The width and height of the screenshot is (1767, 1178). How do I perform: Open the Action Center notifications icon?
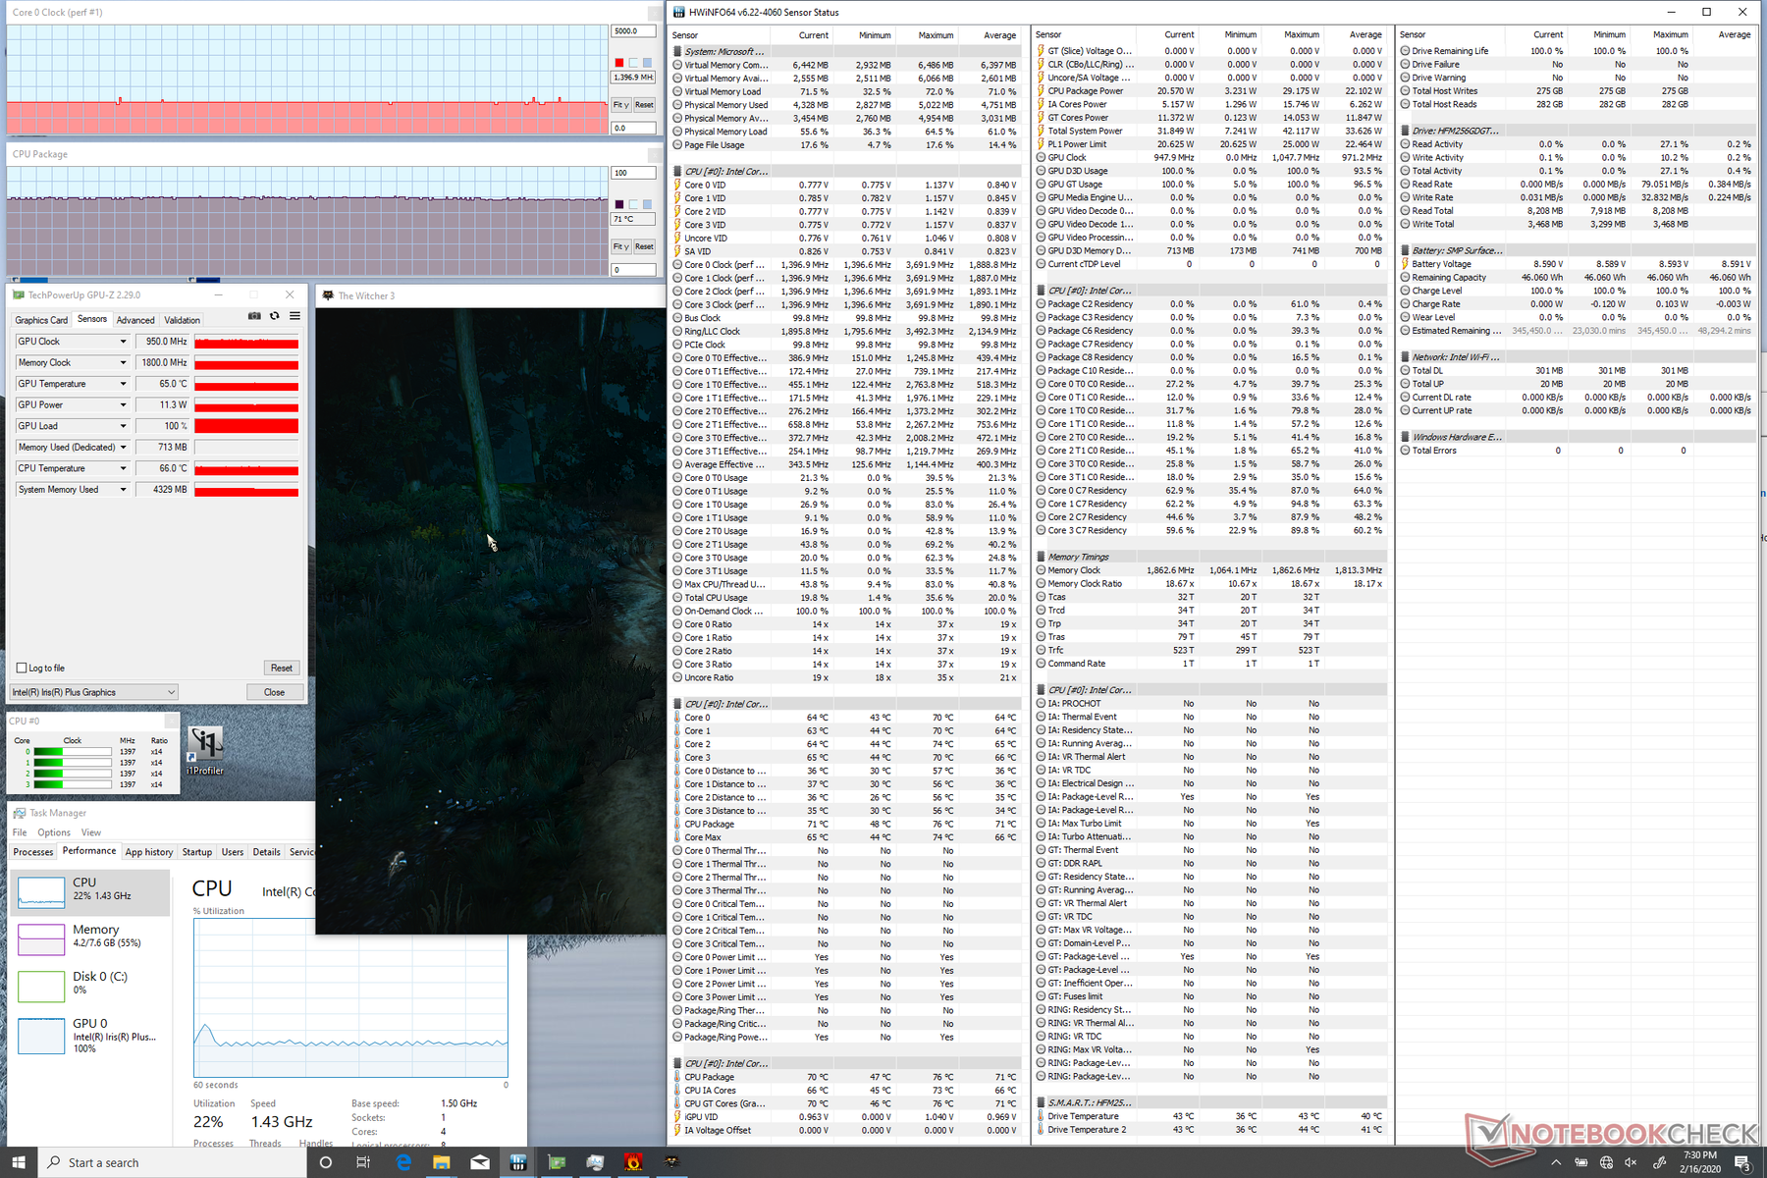pos(1743,1163)
